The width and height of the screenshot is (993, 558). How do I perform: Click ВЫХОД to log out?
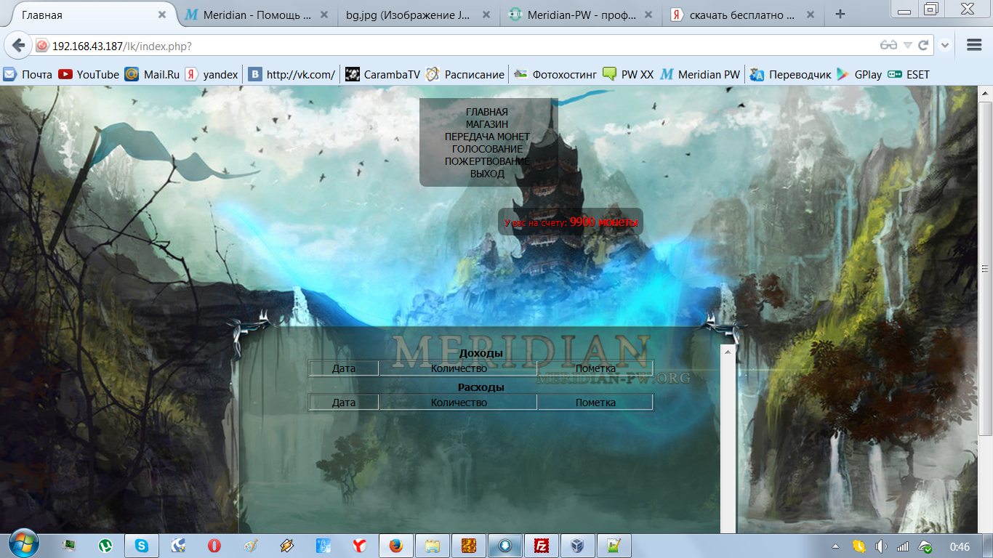(487, 174)
